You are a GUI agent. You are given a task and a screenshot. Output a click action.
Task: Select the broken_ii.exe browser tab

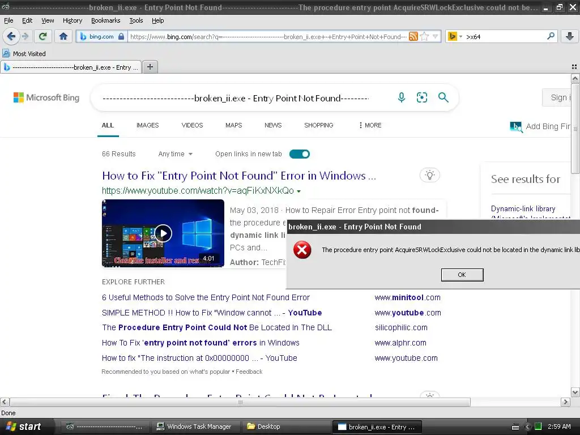click(x=71, y=67)
